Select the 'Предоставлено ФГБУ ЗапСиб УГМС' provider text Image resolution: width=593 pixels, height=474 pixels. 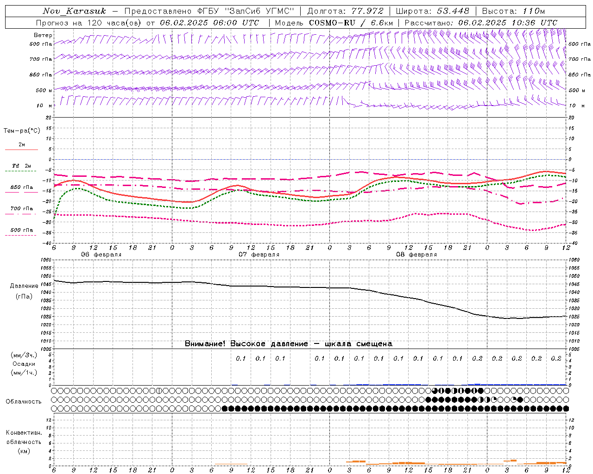pyautogui.click(x=209, y=11)
